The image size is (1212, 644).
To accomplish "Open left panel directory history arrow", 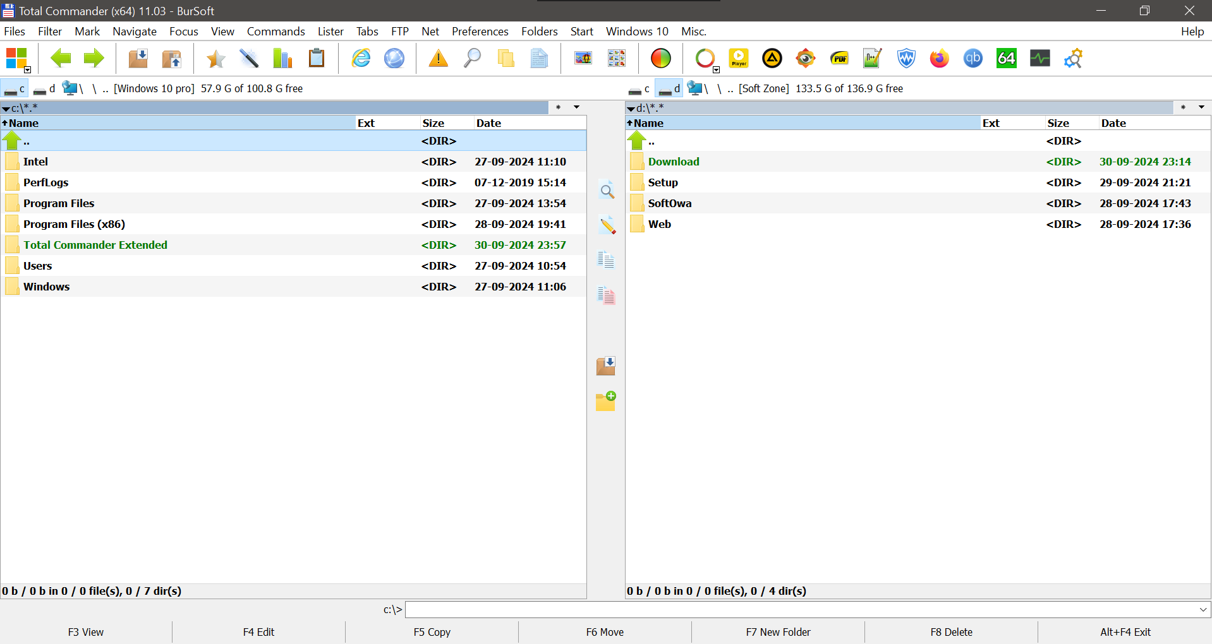I will coord(576,107).
